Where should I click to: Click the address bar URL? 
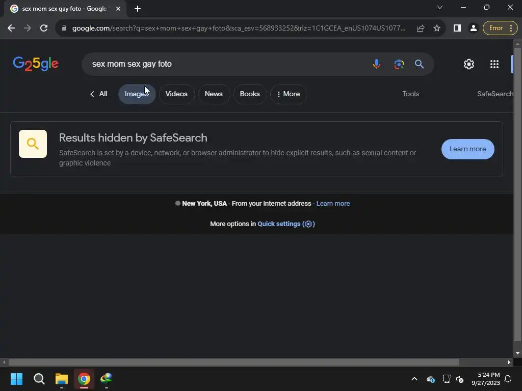[239, 29]
